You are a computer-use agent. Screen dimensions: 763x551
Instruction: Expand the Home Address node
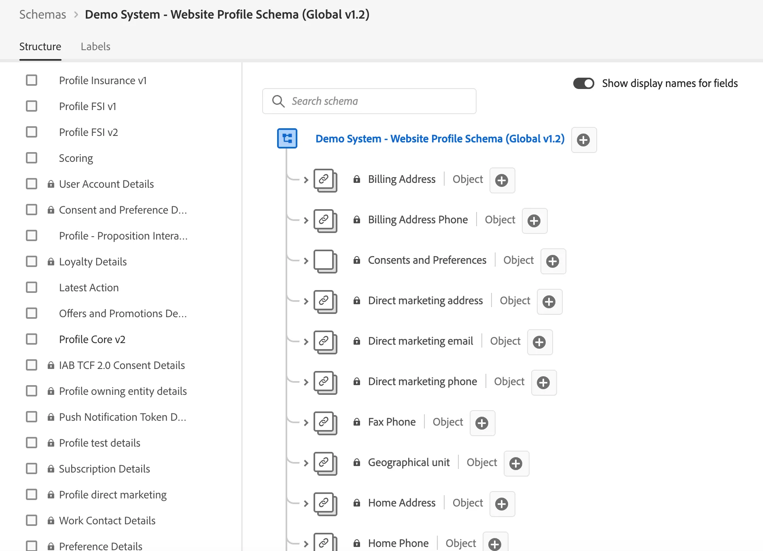point(306,503)
